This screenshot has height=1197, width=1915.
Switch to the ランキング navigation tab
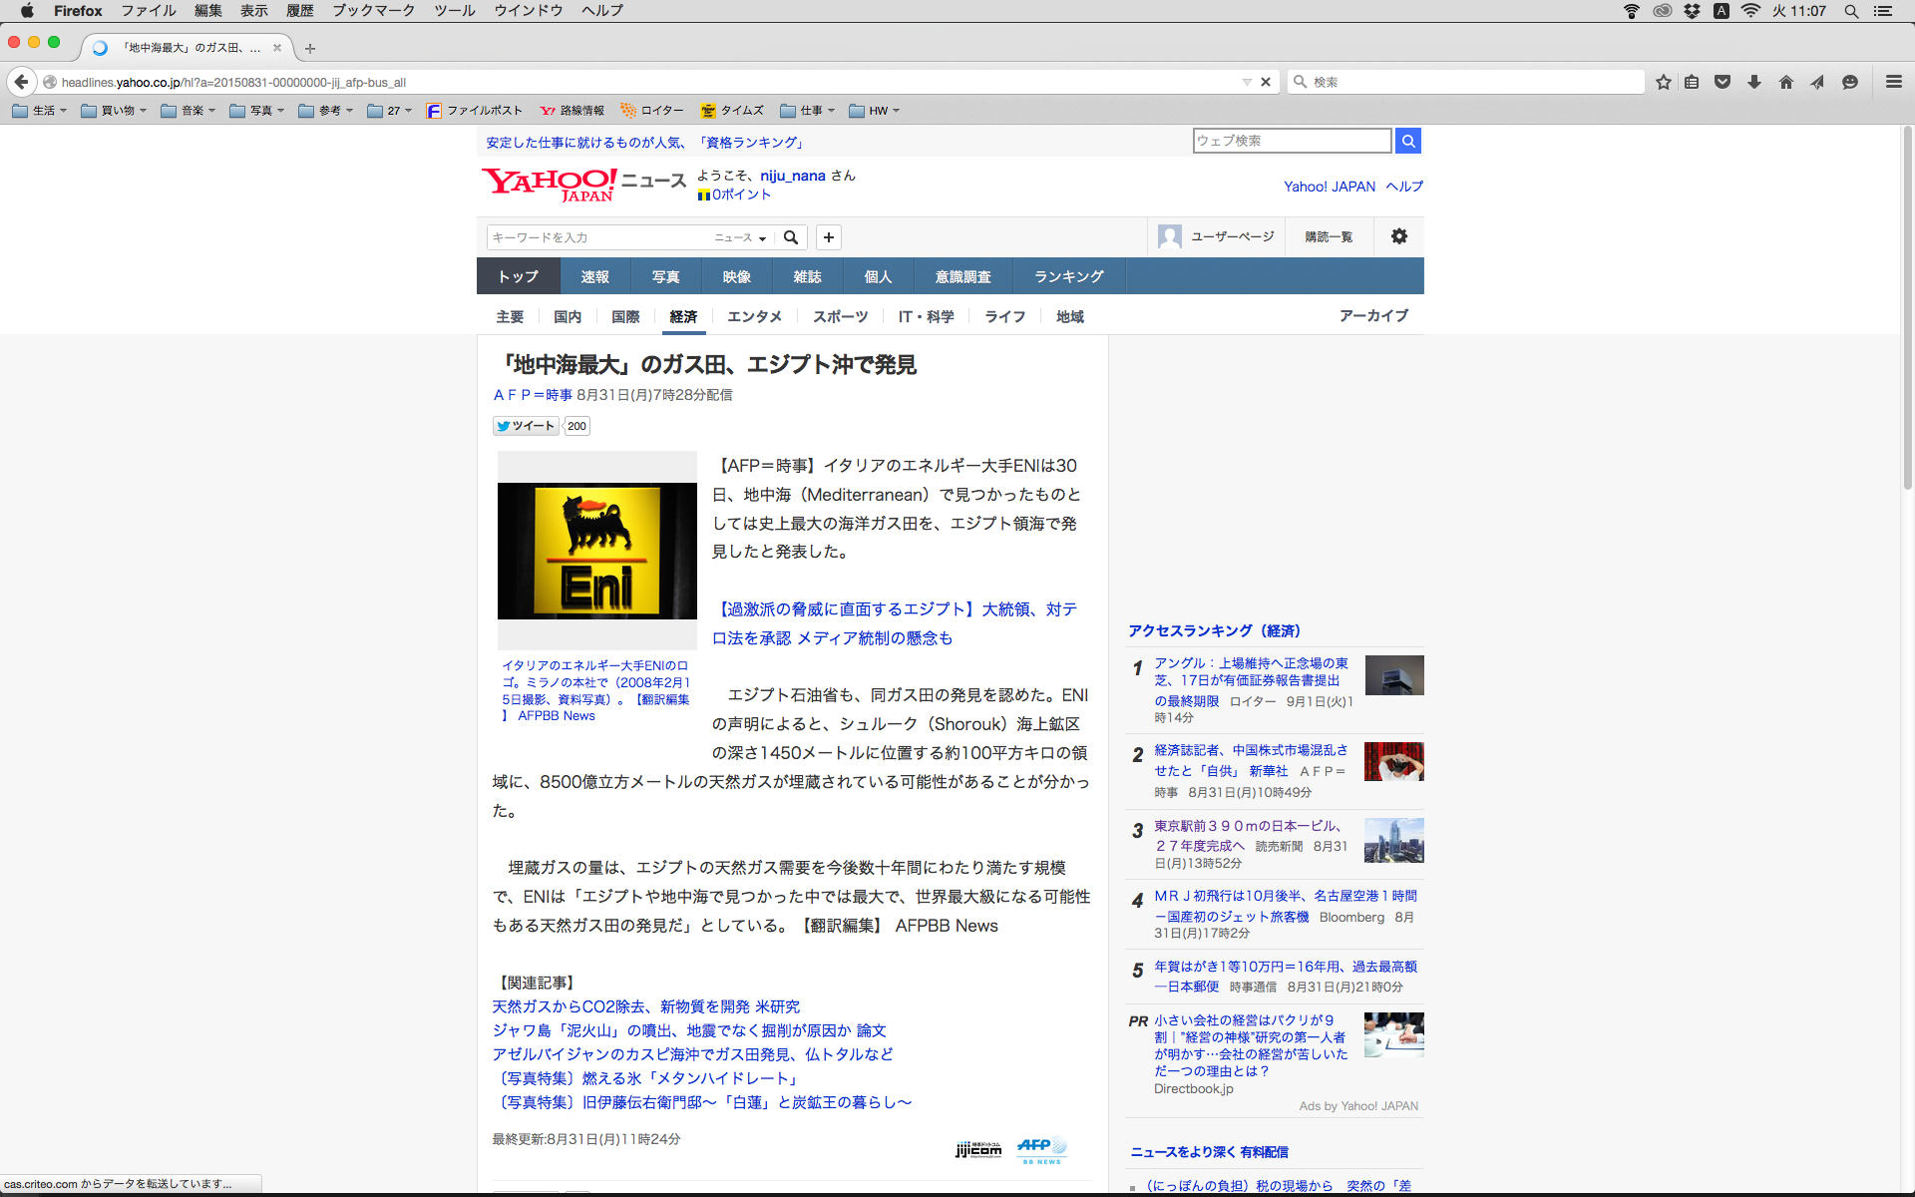[1068, 276]
